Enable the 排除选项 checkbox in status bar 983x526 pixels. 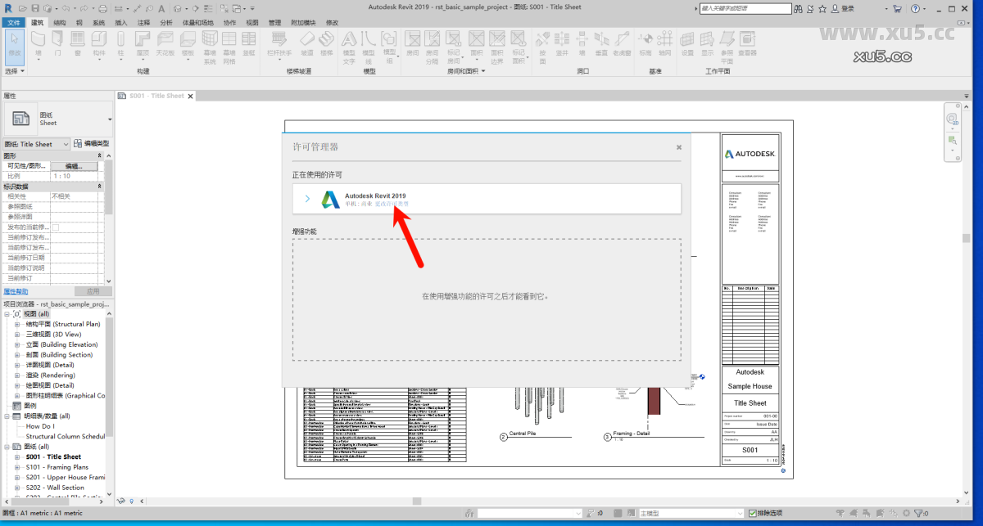[x=752, y=514]
